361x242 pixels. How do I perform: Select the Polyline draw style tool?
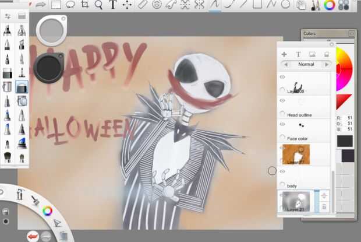click(271, 4)
